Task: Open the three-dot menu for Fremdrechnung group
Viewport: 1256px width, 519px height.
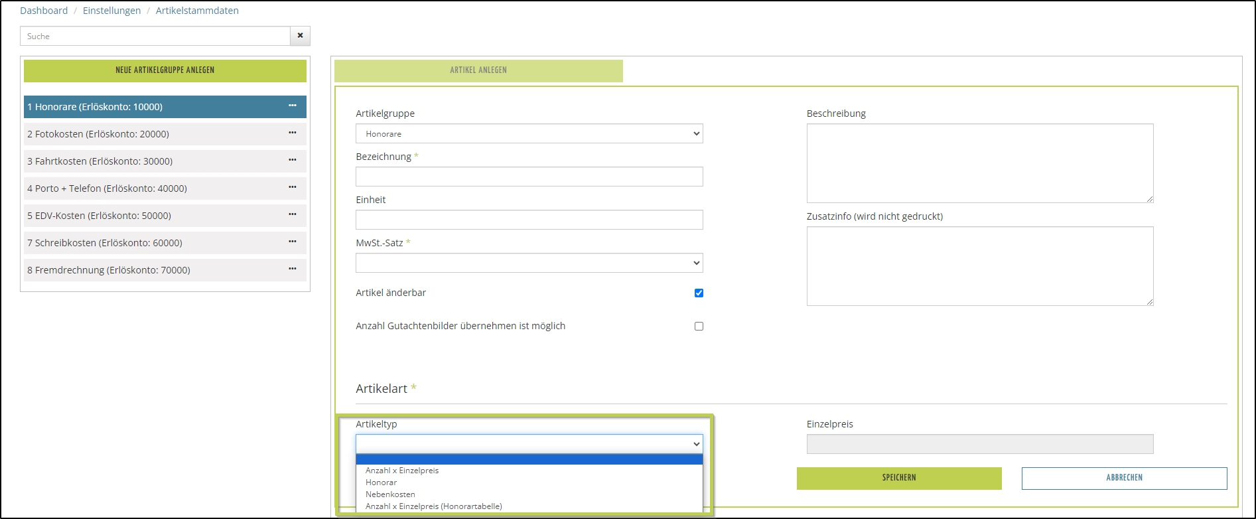Action: (x=292, y=269)
